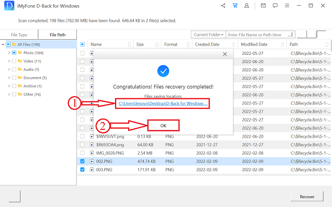This screenshot has height=207, width=332.
Task: Select the IMG_0028.PNG file name
Action: tap(110, 153)
